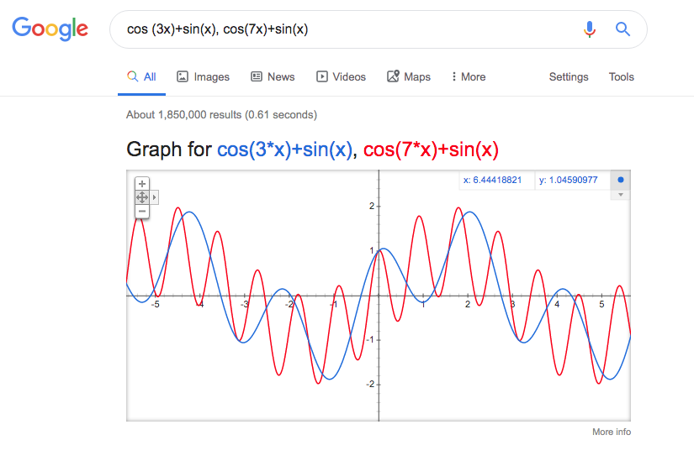Expand the pan tool options arrow
This screenshot has height=456, width=694.
pos(154,197)
